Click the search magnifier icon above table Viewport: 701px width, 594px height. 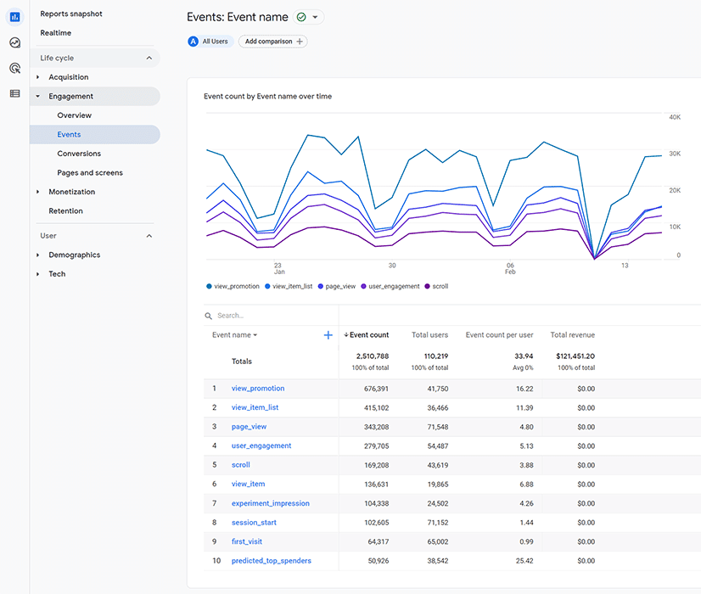208,316
